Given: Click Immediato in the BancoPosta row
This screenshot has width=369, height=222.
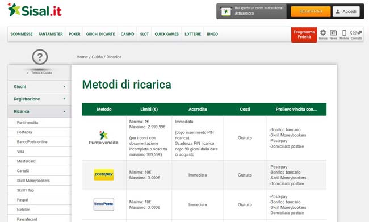Looking at the screenshot, I should [x=198, y=204].
